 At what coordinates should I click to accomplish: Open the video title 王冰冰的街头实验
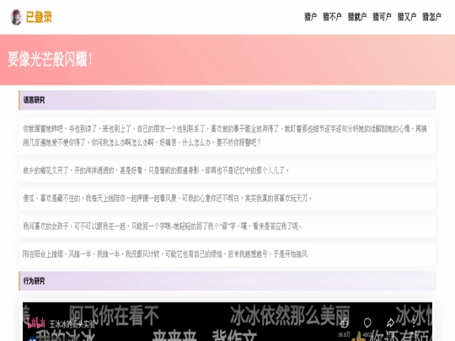[72, 324]
